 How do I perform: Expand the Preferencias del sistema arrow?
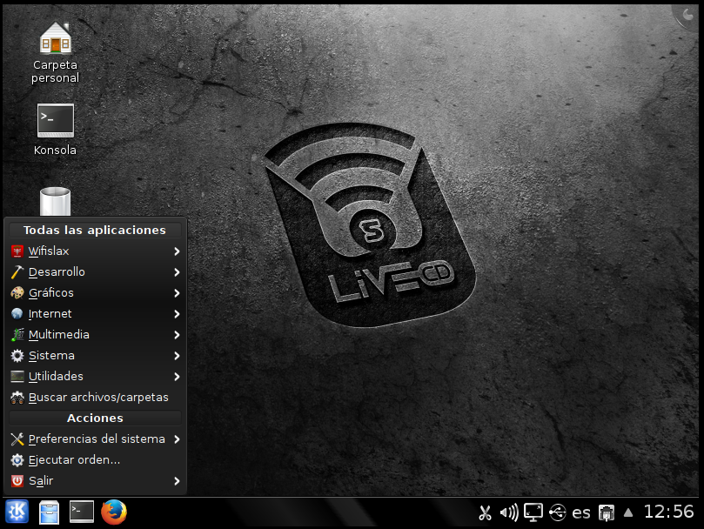click(x=177, y=439)
